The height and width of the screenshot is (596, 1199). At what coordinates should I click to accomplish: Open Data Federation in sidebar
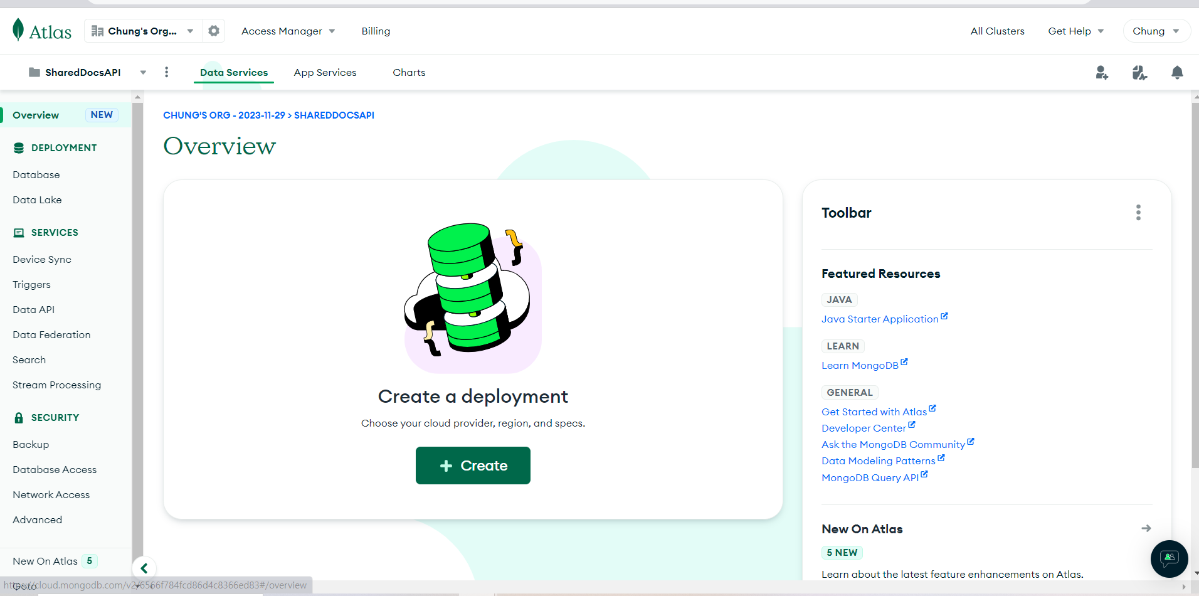(51, 334)
